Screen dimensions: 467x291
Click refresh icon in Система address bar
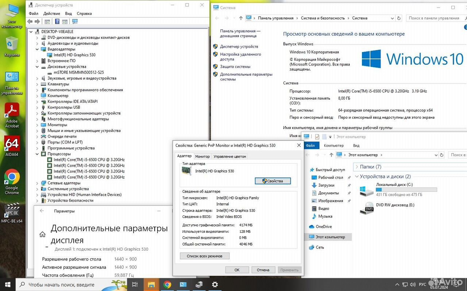click(x=399, y=18)
